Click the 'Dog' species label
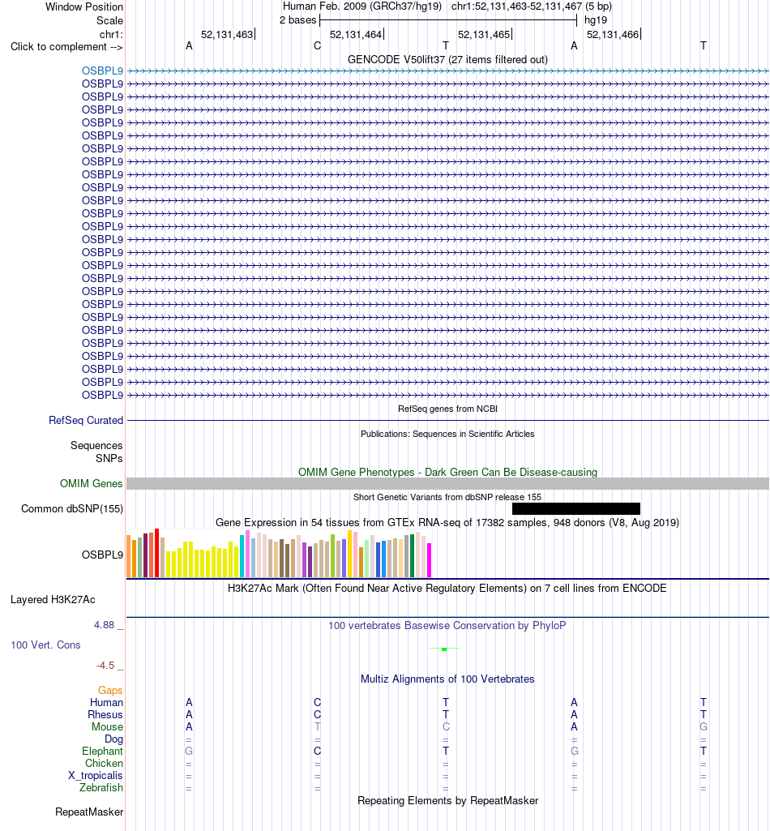770x831 pixels. 113,739
